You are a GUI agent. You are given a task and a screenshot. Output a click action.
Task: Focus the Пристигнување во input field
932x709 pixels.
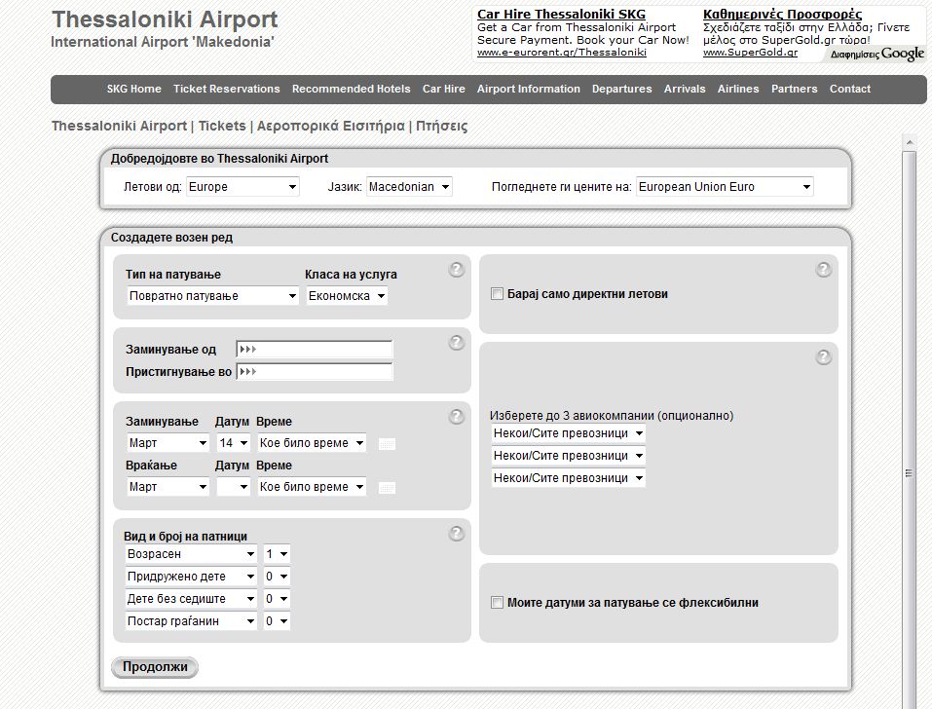coord(315,371)
